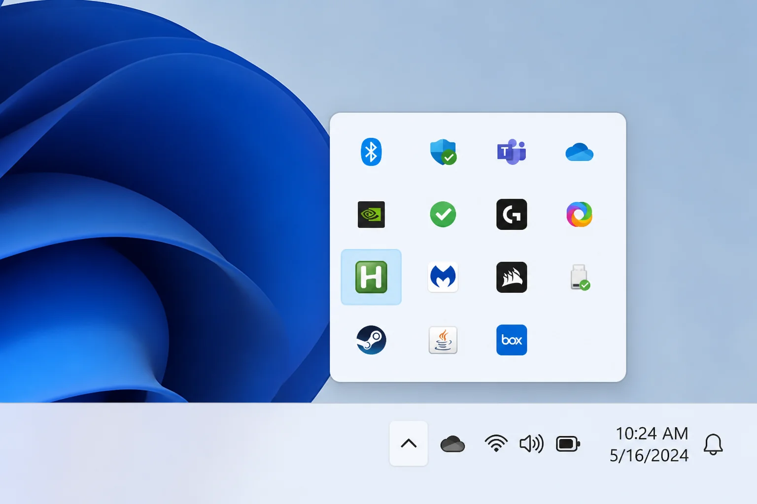
Task: Open the Steam tray icon
Action: click(x=371, y=340)
